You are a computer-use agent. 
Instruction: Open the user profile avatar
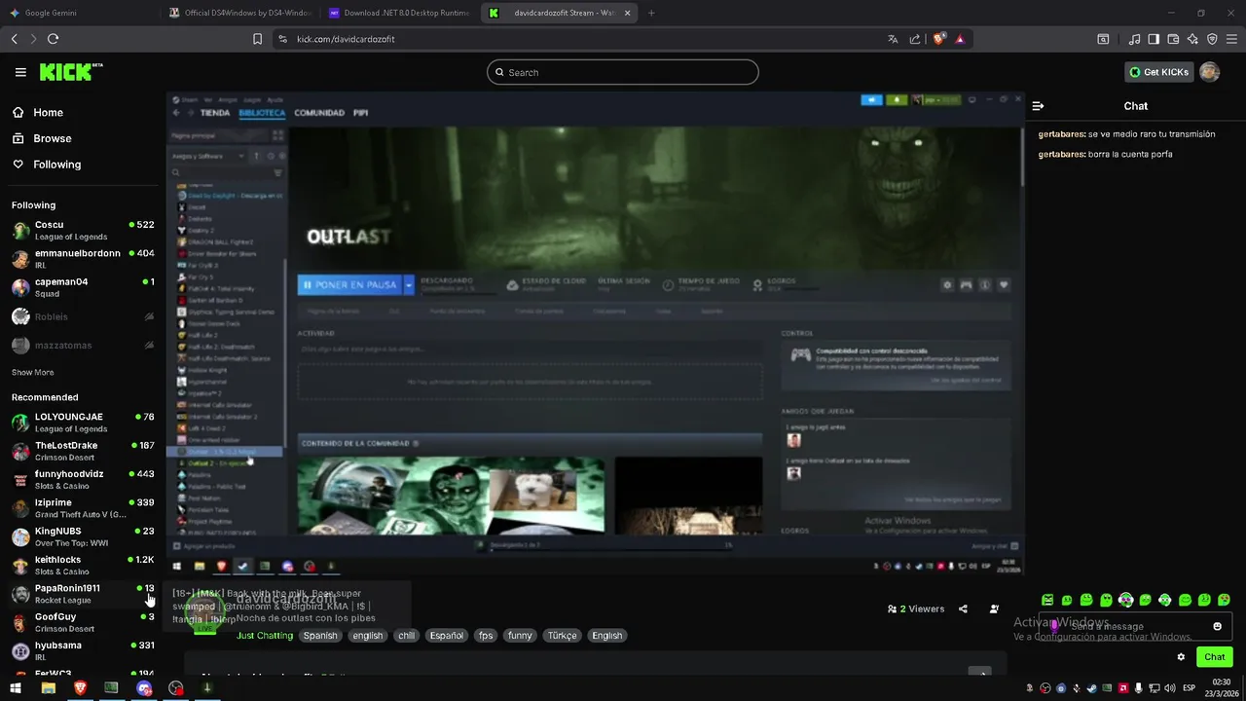pos(1209,72)
